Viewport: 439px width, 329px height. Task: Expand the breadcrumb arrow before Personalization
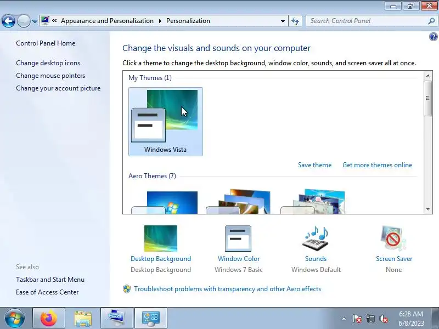click(x=160, y=21)
